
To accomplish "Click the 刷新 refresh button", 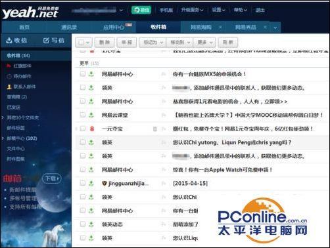I will (x=228, y=43).
